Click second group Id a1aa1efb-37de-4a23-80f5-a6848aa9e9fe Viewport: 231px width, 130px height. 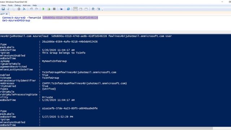pos(70,108)
